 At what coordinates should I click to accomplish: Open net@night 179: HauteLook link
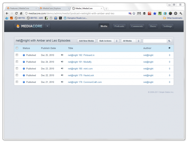81,75
